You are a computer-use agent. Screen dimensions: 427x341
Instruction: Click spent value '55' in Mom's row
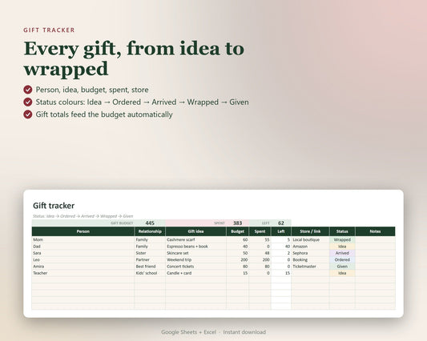pyautogui.click(x=260, y=240)
